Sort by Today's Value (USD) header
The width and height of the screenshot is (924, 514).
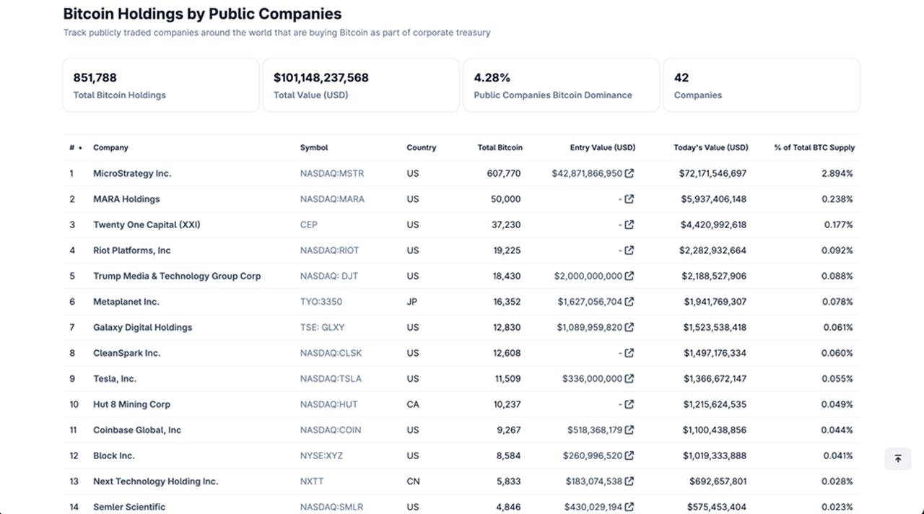coord(711,147)
